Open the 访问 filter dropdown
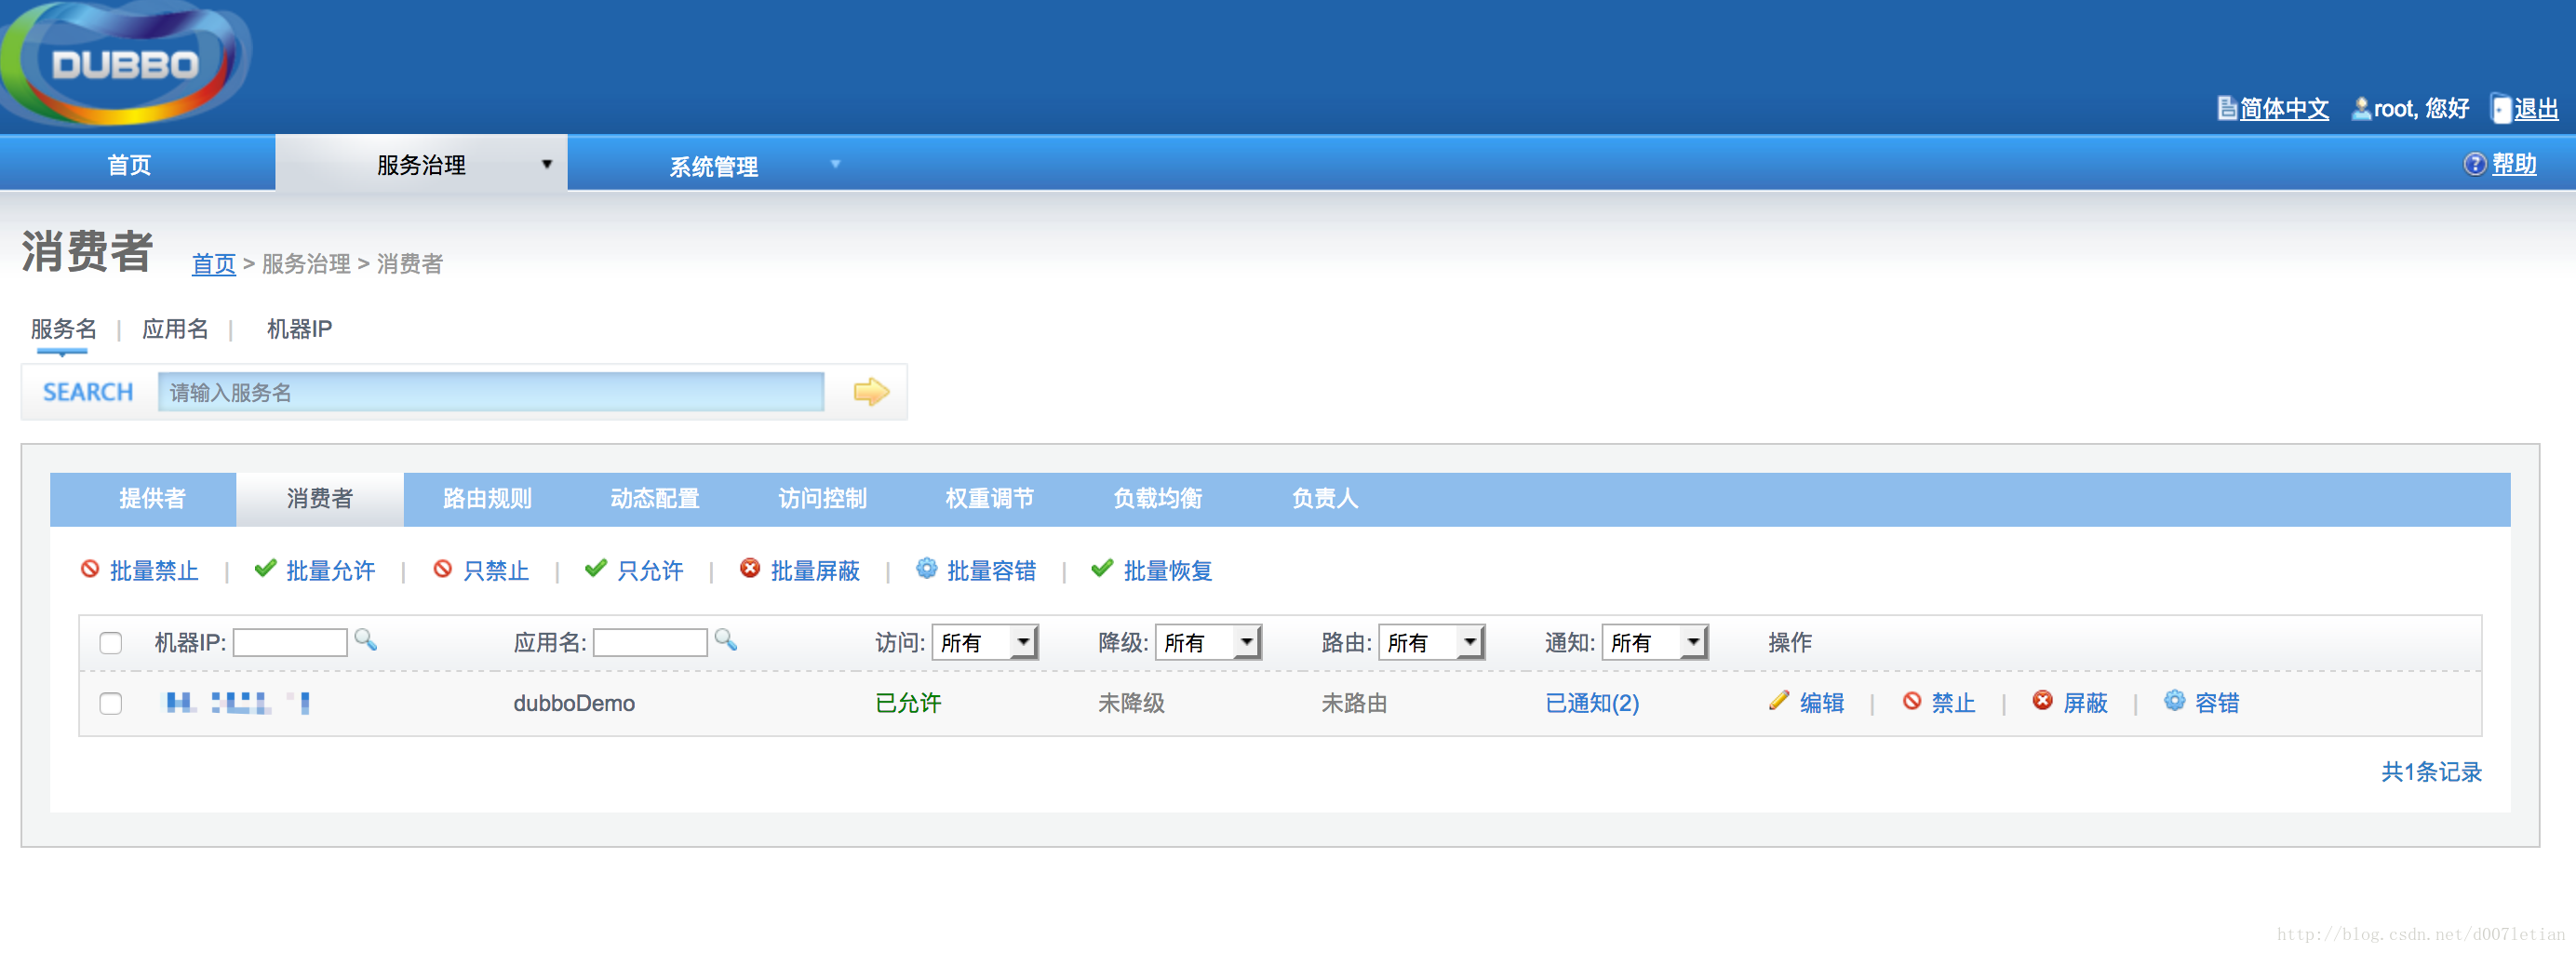Image resolution: width=2576 pixels, height=953 pixels. click(x=986, y=642)
